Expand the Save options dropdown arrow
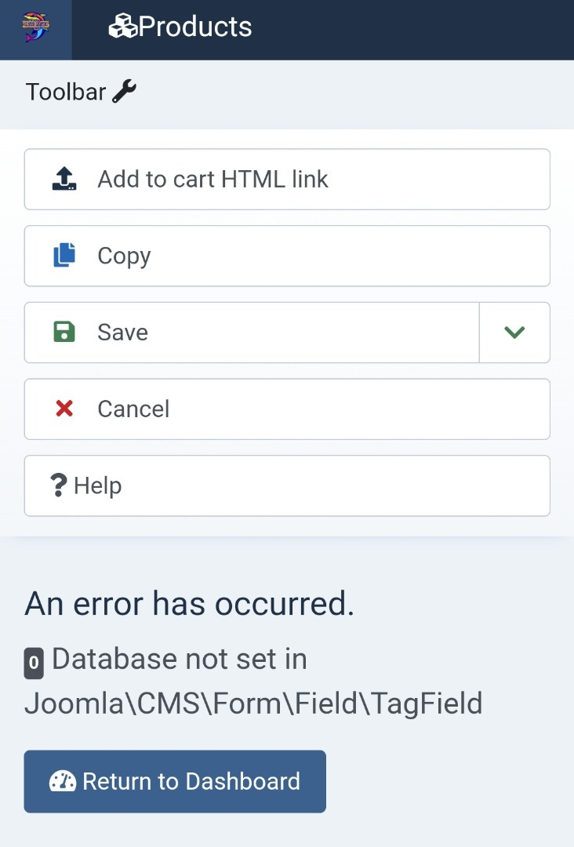Image resolution: width=574 pixels, height=847 pixels. point(514,333)
